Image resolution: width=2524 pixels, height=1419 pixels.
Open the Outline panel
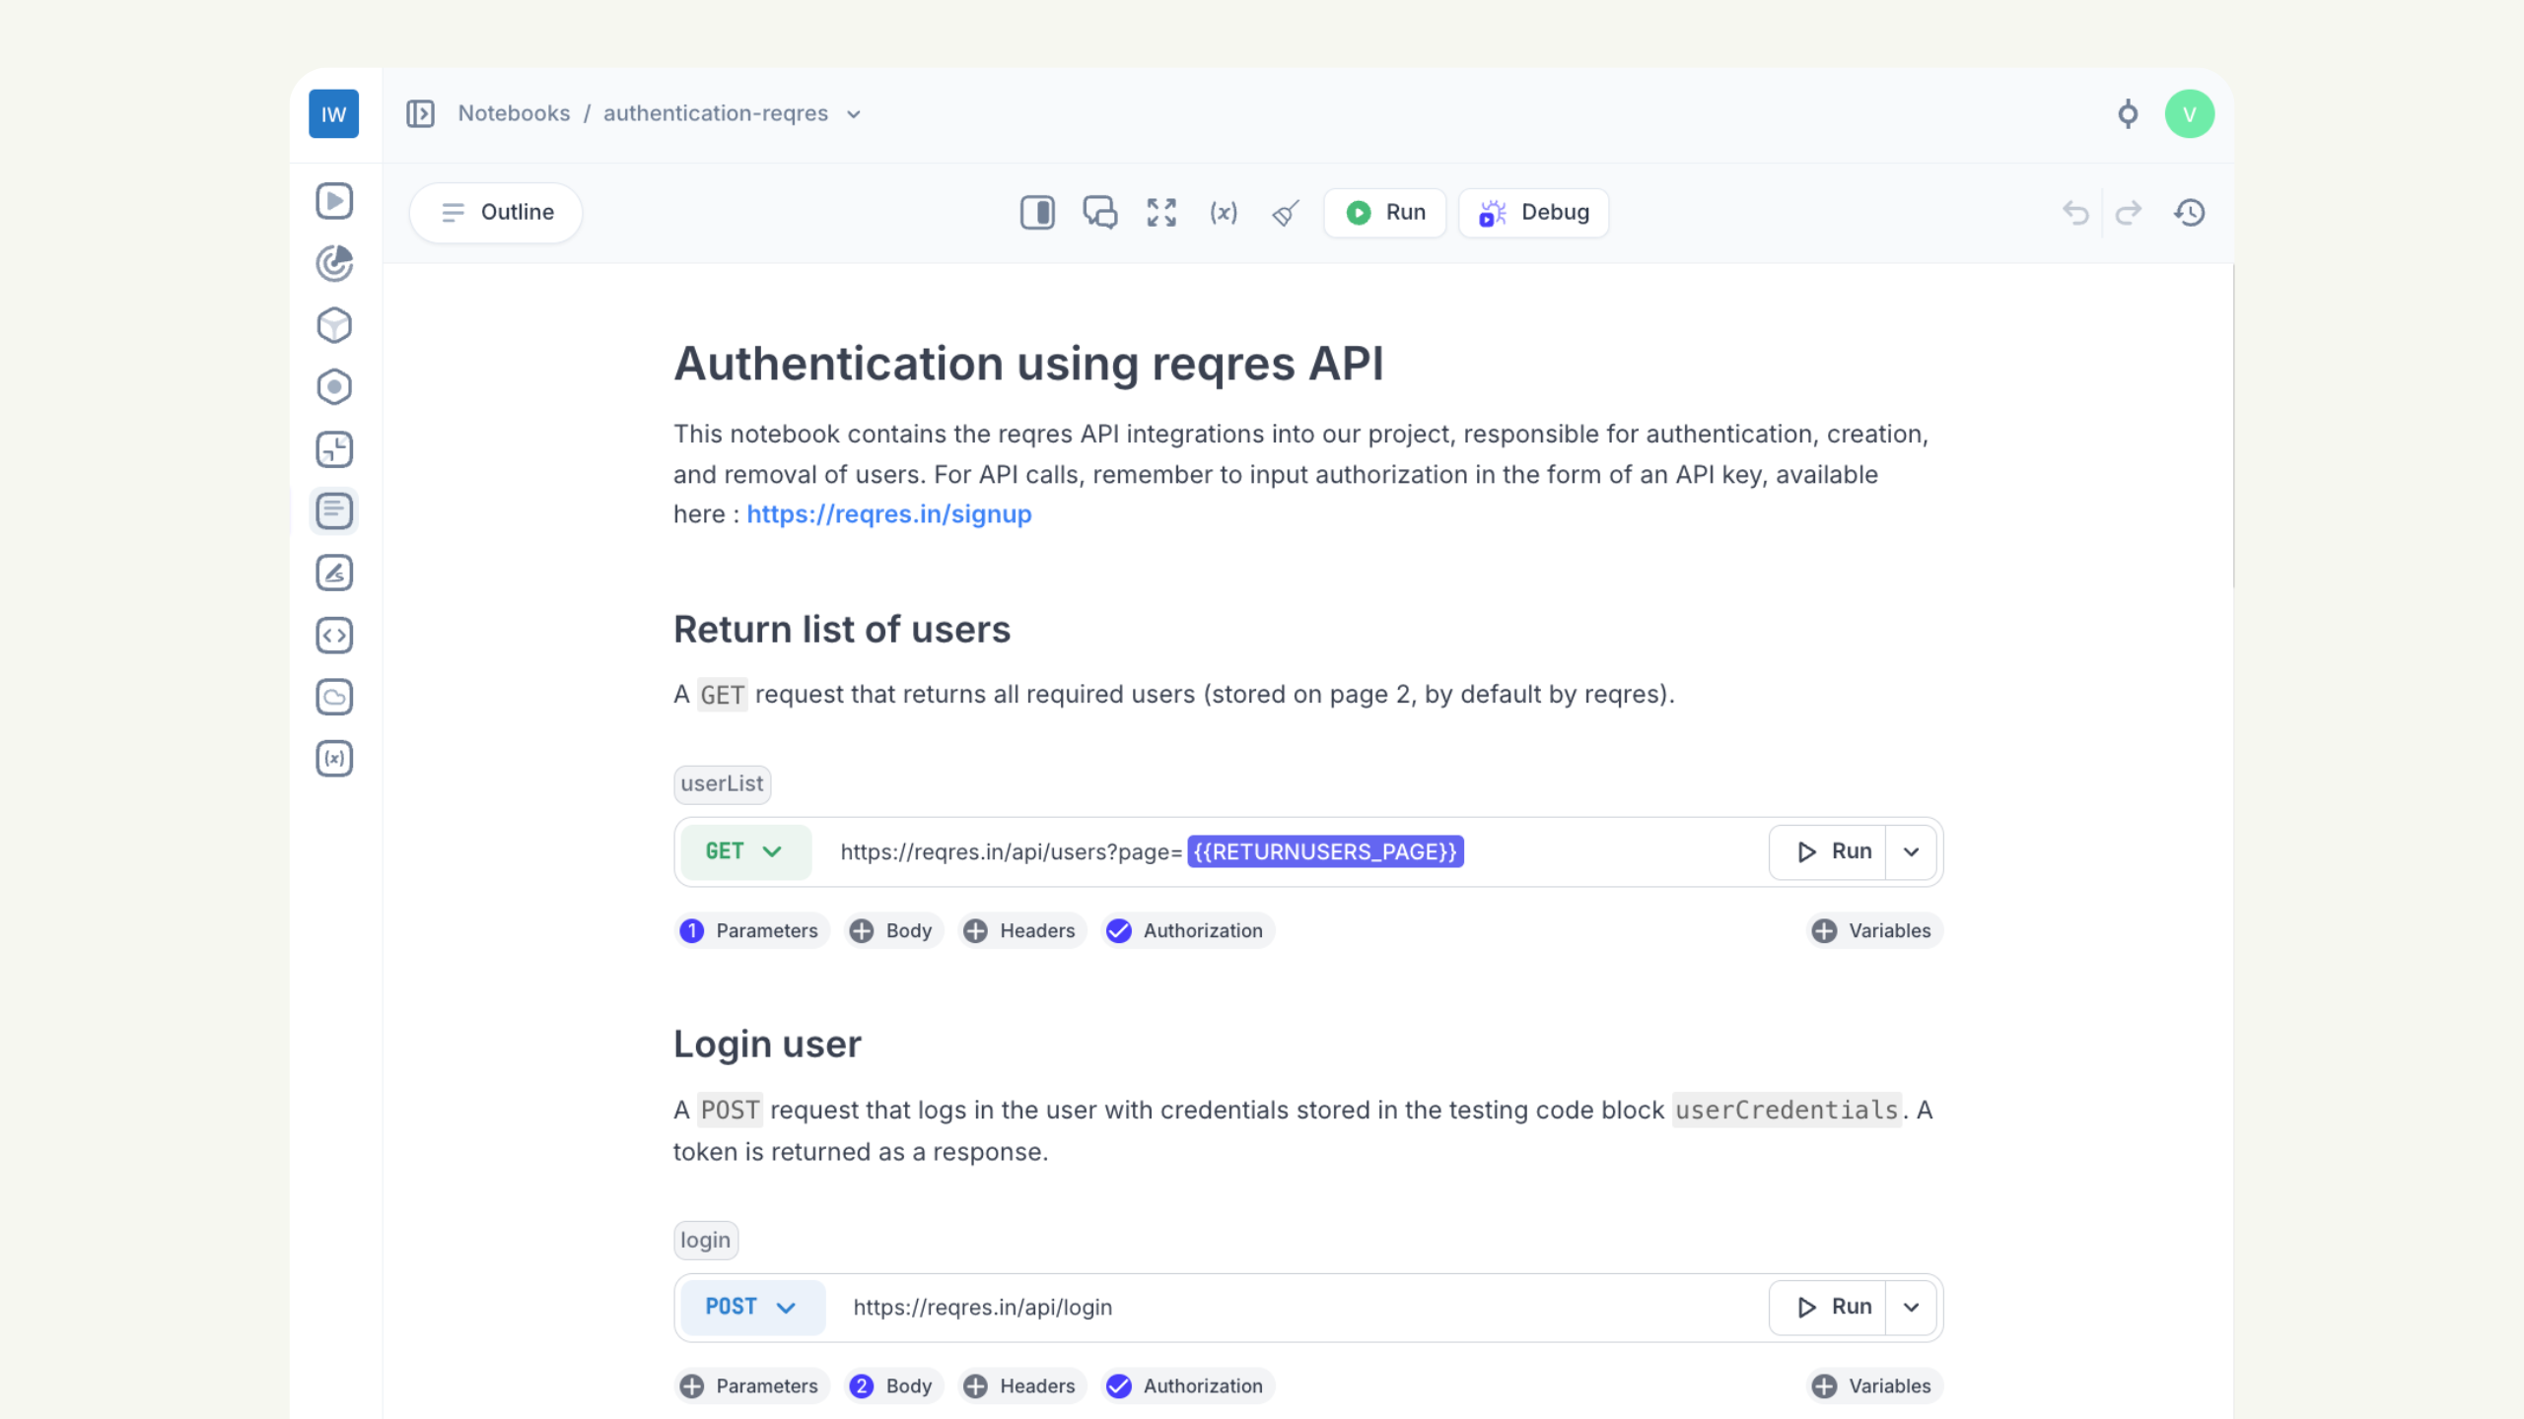(x=496, y=212)
